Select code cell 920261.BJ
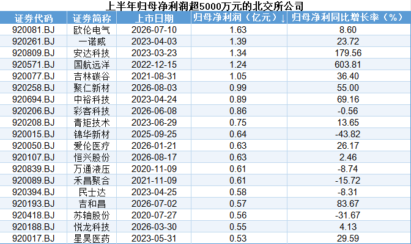 coord(34,41)
